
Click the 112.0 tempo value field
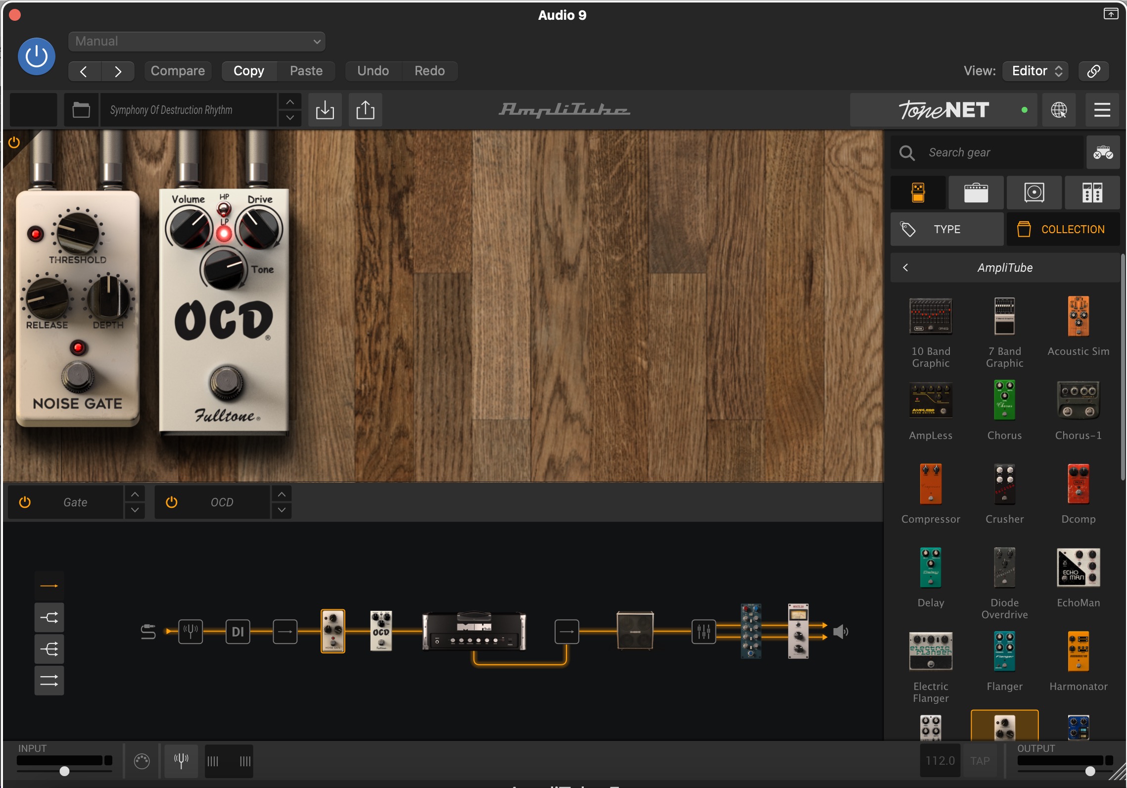(940, 760)
